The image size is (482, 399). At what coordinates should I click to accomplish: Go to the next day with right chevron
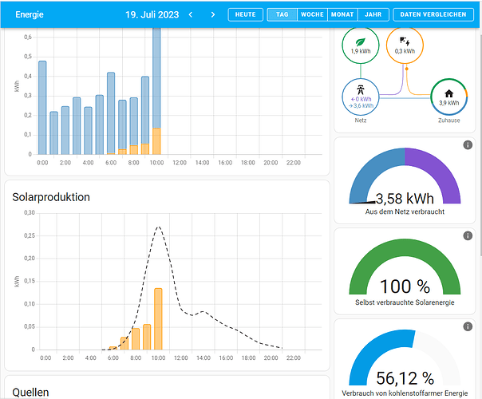click(213, 14)
